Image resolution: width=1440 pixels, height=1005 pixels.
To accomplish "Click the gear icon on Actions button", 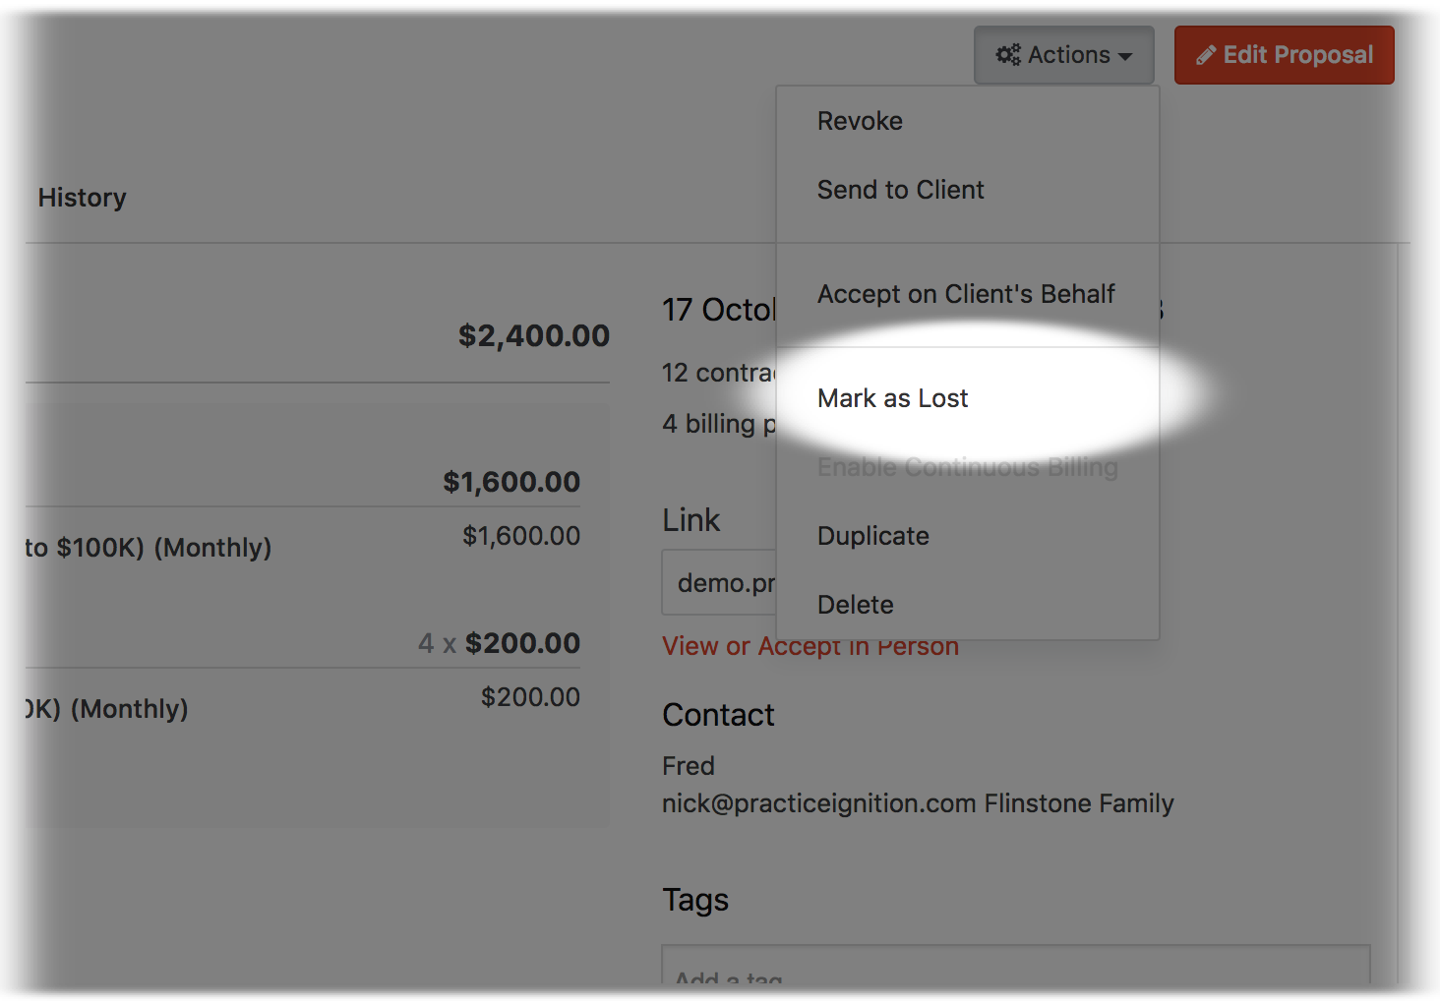I will 1008,55.
